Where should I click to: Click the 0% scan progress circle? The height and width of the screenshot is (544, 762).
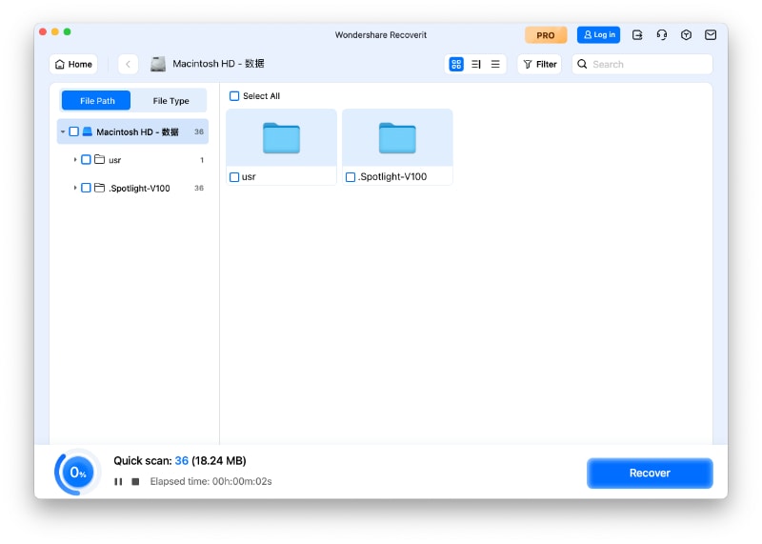77,472
